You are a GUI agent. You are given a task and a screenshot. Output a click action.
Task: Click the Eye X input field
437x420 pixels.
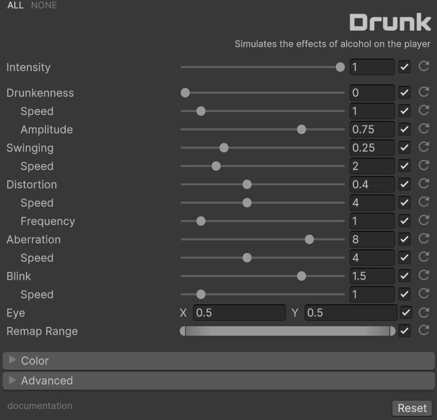[x=239, y=313]
